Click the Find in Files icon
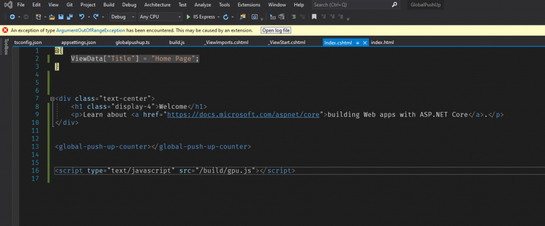This screenshot has width=545, height=226. pos(243,16)
